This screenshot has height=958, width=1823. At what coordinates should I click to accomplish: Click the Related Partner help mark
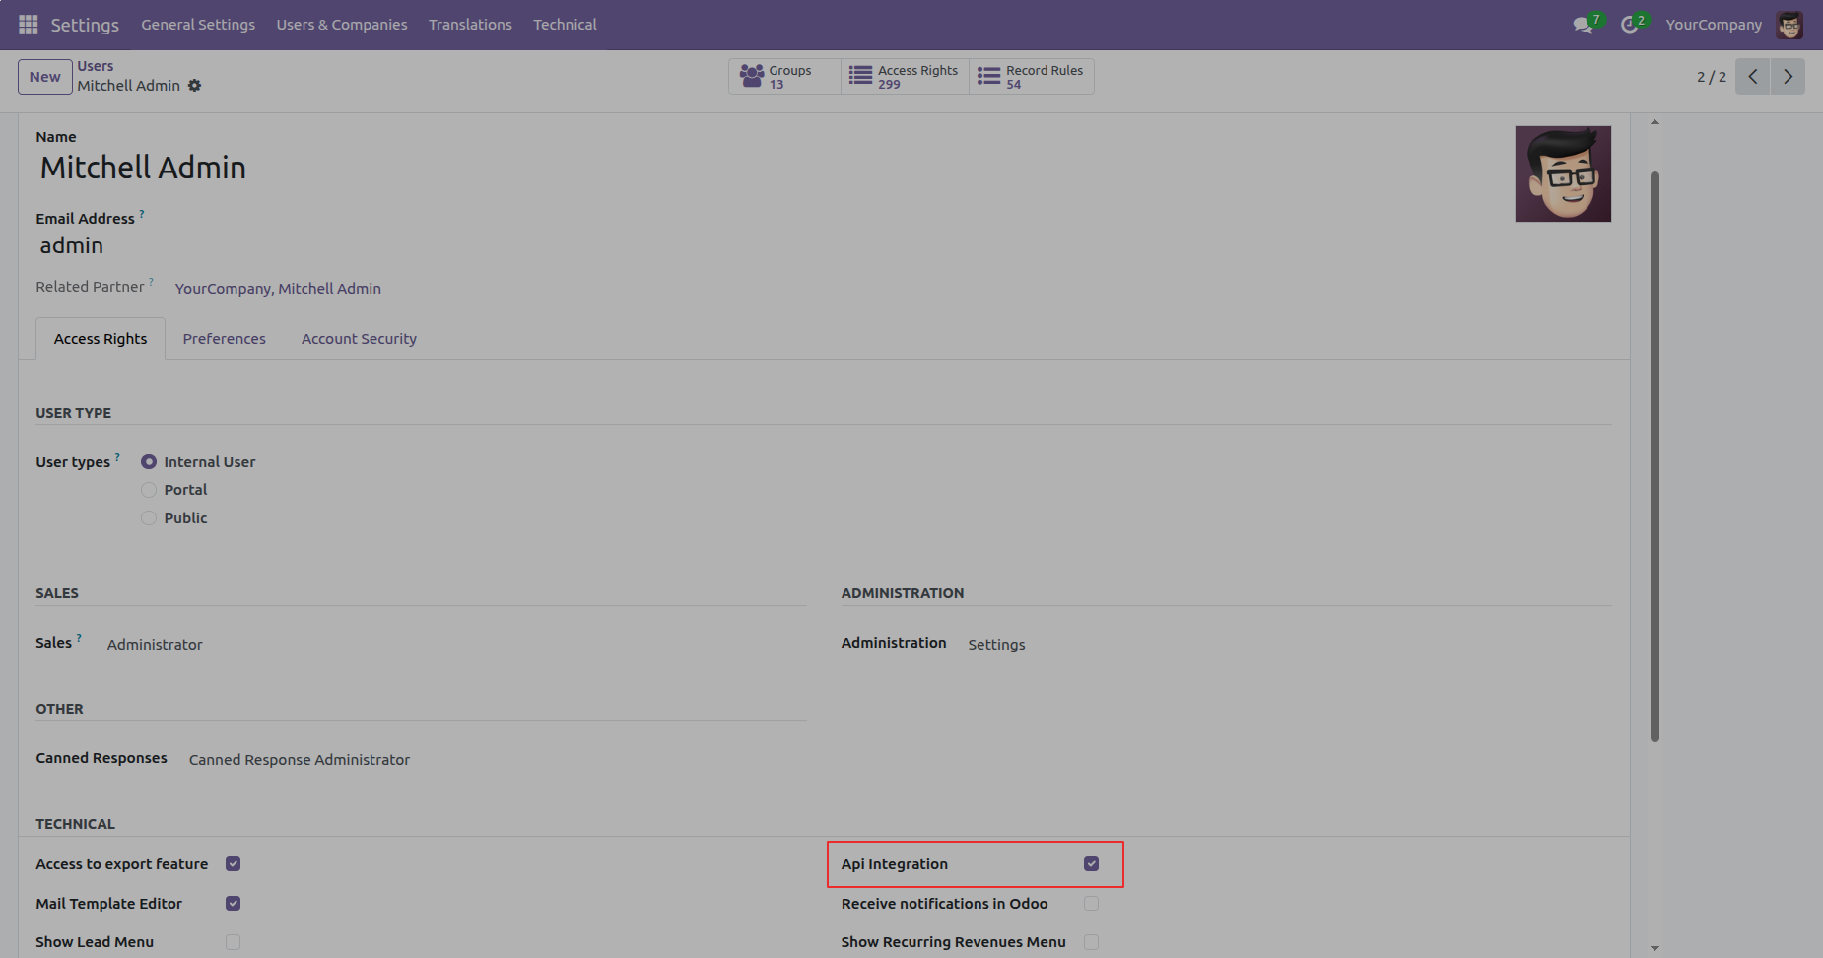coord(151,281)
